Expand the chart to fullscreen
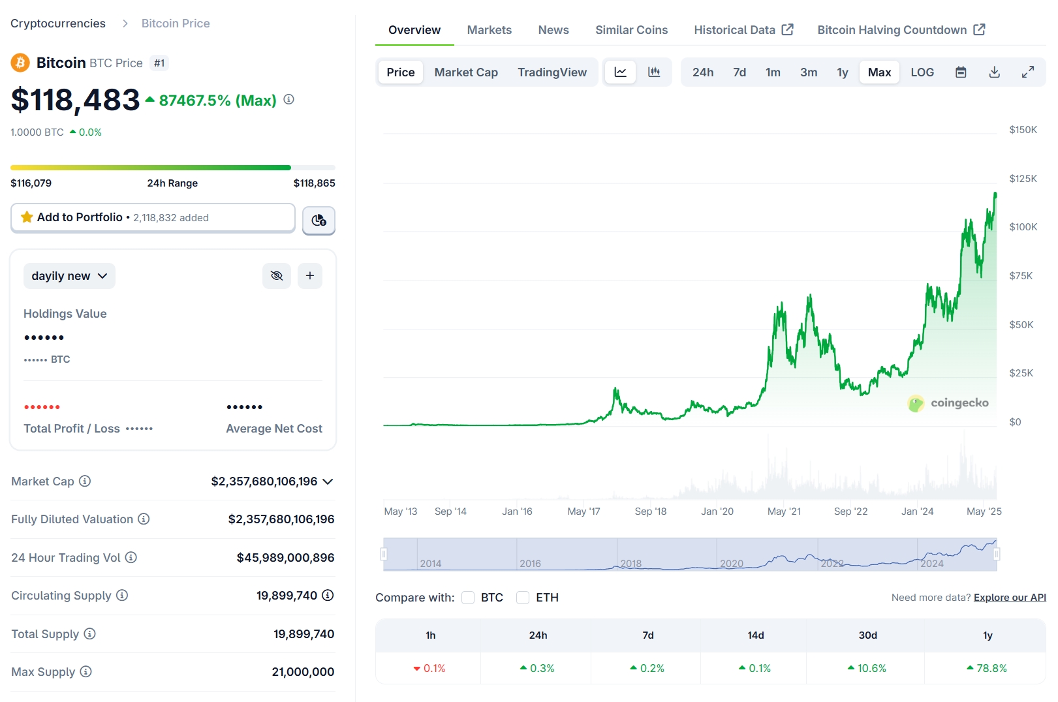This screenshot has height=702, width=1058. pos(1028,72)
